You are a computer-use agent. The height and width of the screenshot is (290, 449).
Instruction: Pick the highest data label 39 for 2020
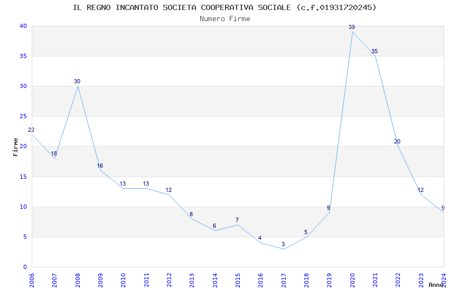352,27
